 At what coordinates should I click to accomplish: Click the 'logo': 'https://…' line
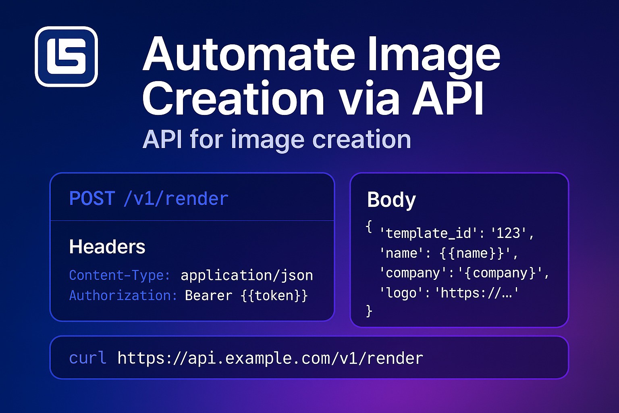pos(449,293)
